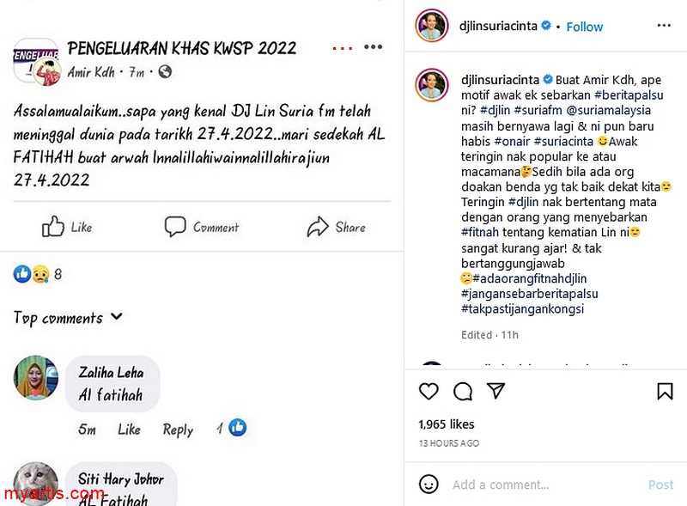The image size is (687, 506).
Task: Tap the paper plane share icon
Action: 496,390
